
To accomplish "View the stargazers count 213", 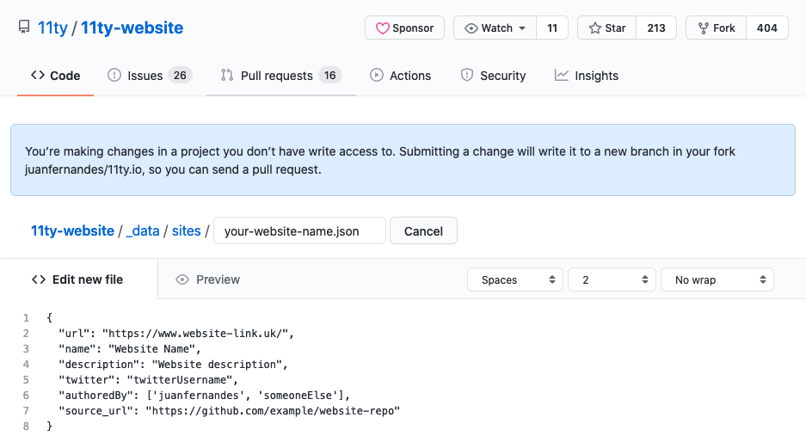I will point(656,28).
